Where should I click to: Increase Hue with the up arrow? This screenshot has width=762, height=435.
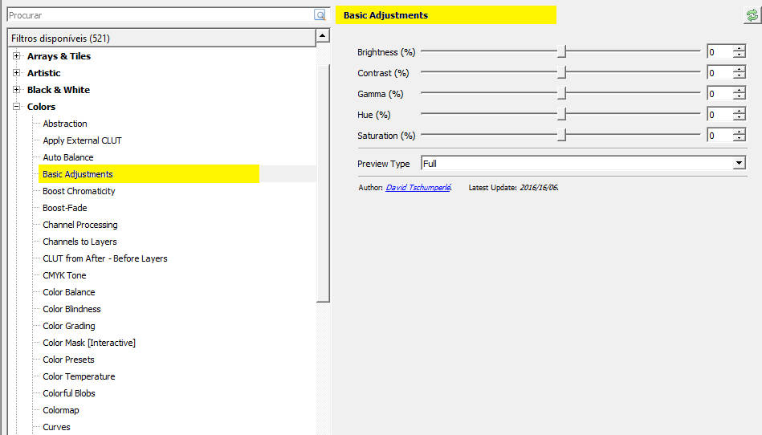740,112
